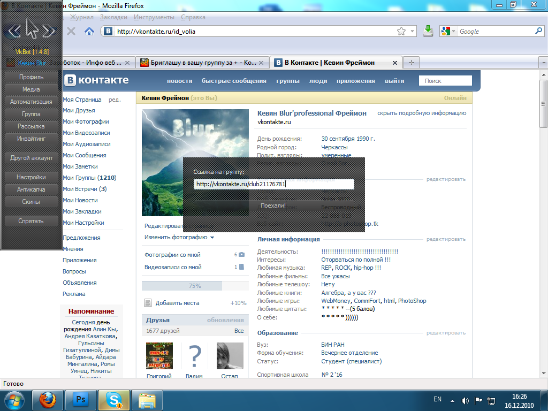The image size is (548, 411).
Task: Click выйти in the VK header
Action: click(394, 81)
